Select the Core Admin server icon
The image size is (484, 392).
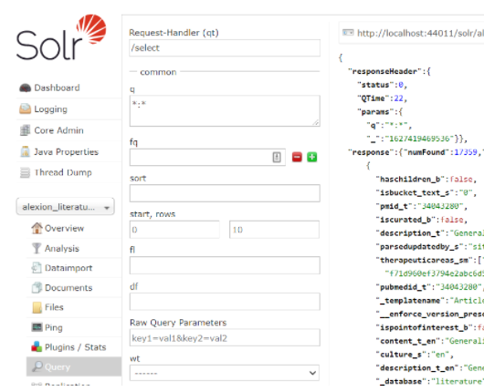pyautogui.click(x=25, y=130)
